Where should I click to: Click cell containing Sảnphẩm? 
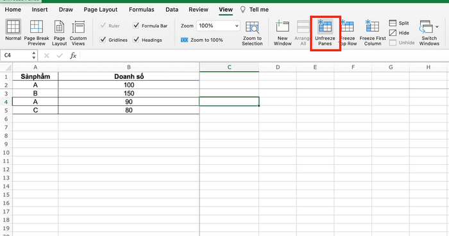click(x=35, y=76)
